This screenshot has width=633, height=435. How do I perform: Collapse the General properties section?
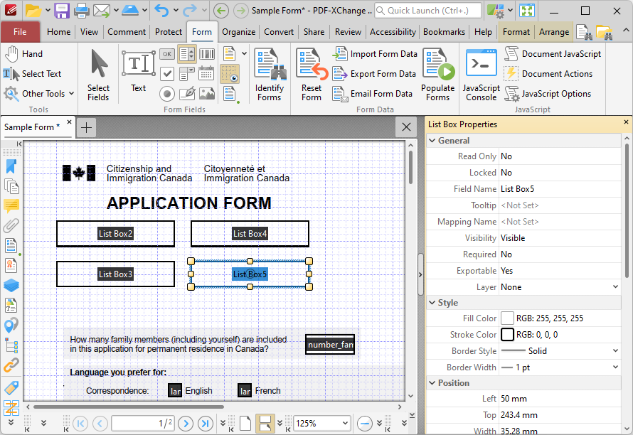coord(432,141)
